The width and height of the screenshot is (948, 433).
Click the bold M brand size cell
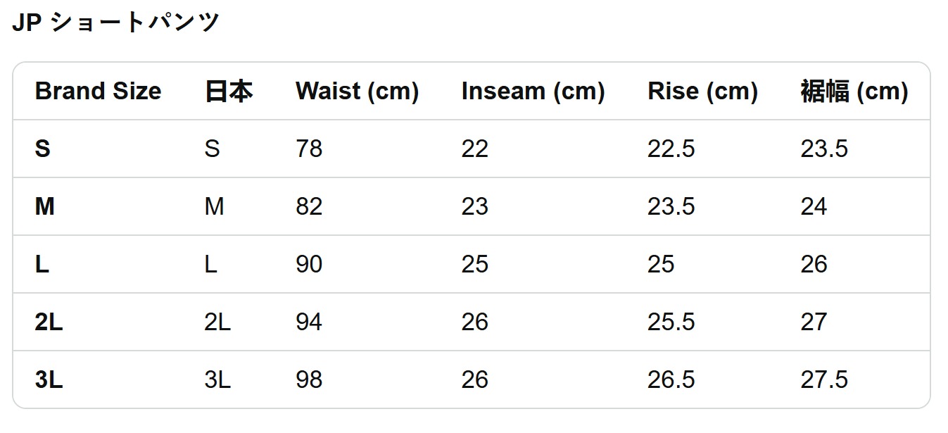tap(45, 206)
